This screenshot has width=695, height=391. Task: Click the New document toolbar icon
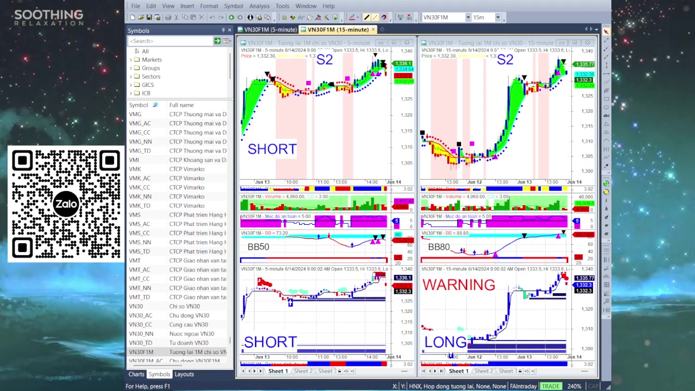132,17
